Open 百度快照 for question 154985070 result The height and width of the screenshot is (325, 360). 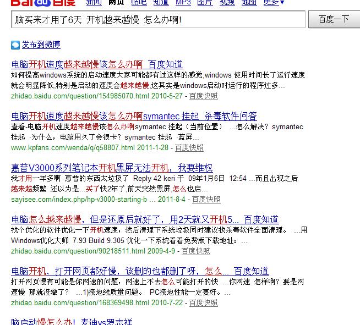[204, 96]
